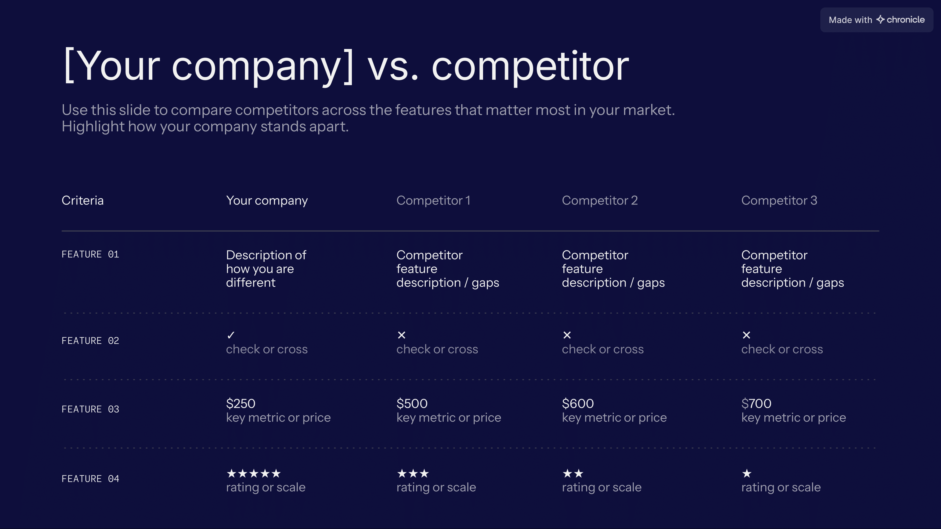The width and height of the screenshot is (941, 529).
Task: Click the cross icon under Competitor 1
Action: 401,335
